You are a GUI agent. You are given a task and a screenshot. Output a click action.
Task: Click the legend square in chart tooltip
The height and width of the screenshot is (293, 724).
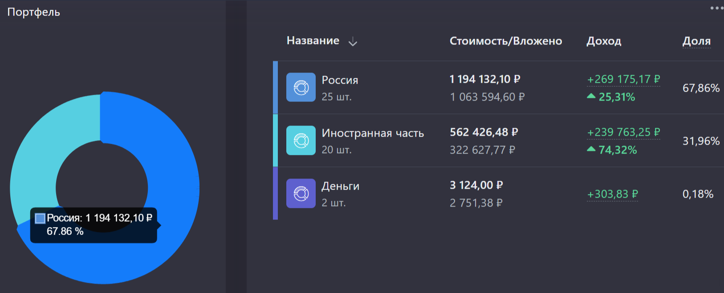tap(40, 218)
